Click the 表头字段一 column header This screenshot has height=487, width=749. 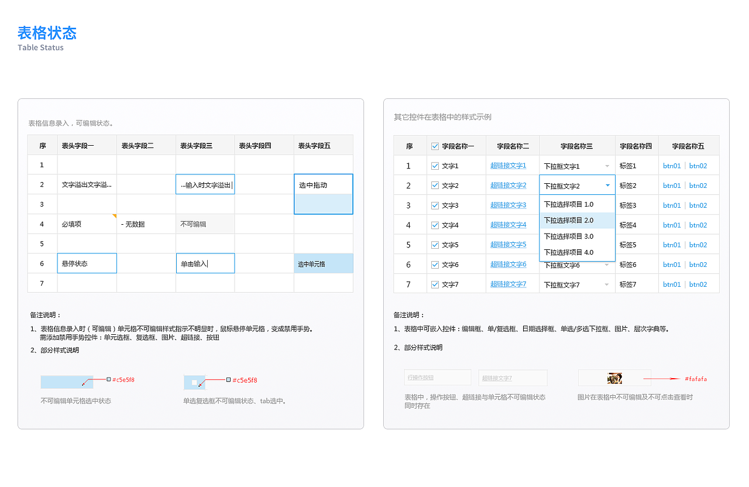pyautogui.click(x=87, y=145)
